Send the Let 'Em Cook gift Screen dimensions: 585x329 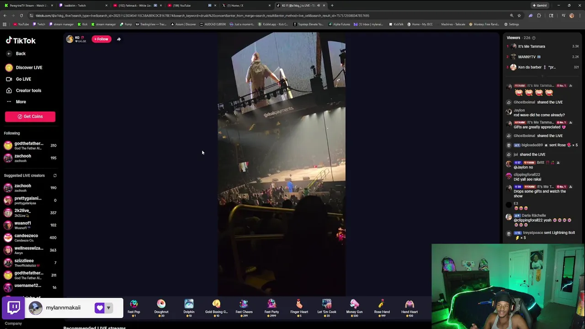(x=327, y=308)
